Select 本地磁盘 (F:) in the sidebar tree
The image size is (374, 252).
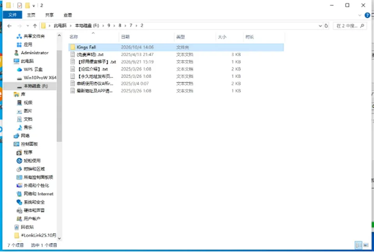pyautogui.click(x=30, y=86)
